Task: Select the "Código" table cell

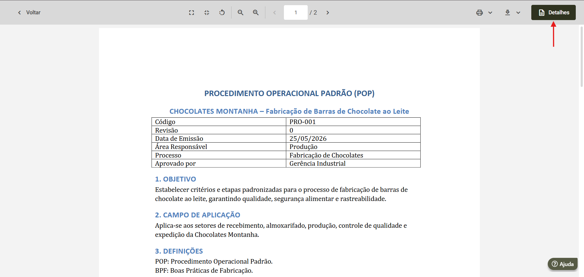Action: (x=219, y=122)
